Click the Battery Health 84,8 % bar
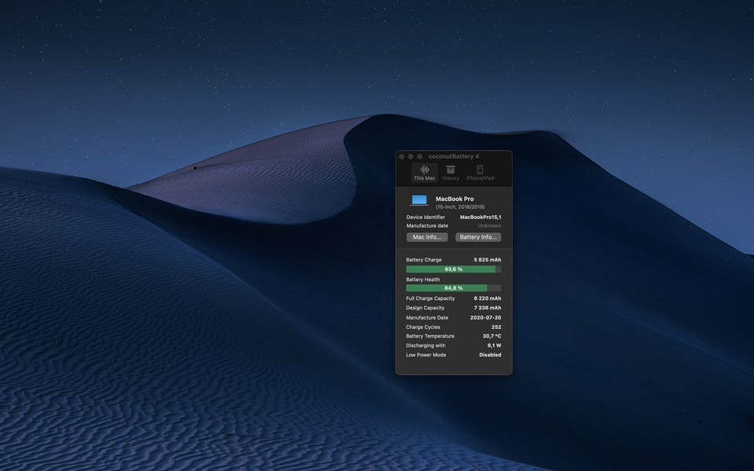The width and height of the screenshot is (754, 471). pos(453,288)
